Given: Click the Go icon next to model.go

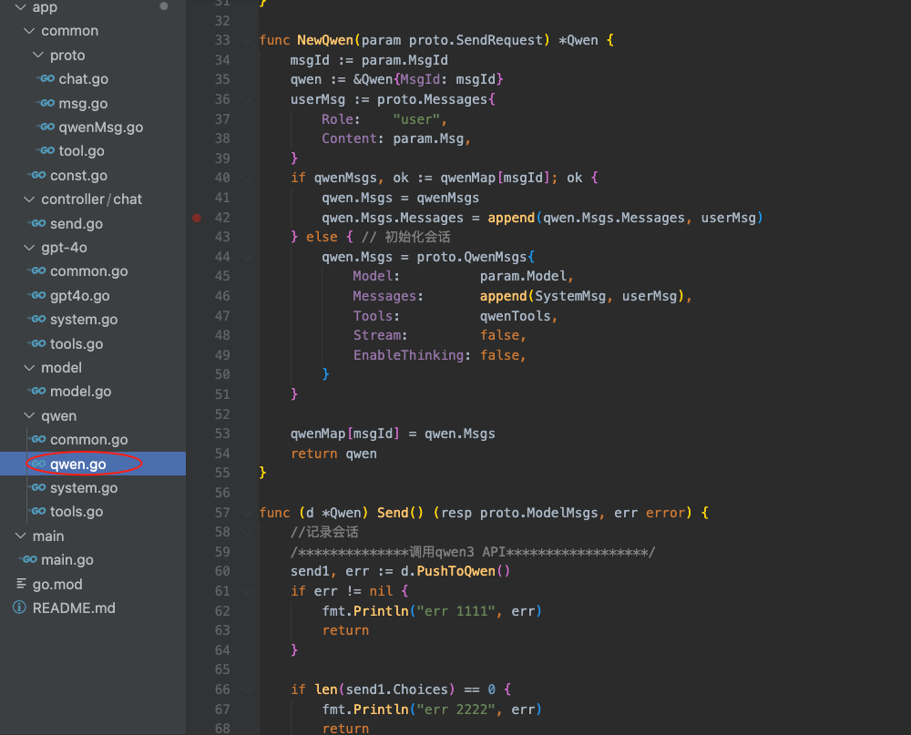Looking at the screenshot, I should click(37, 392).
